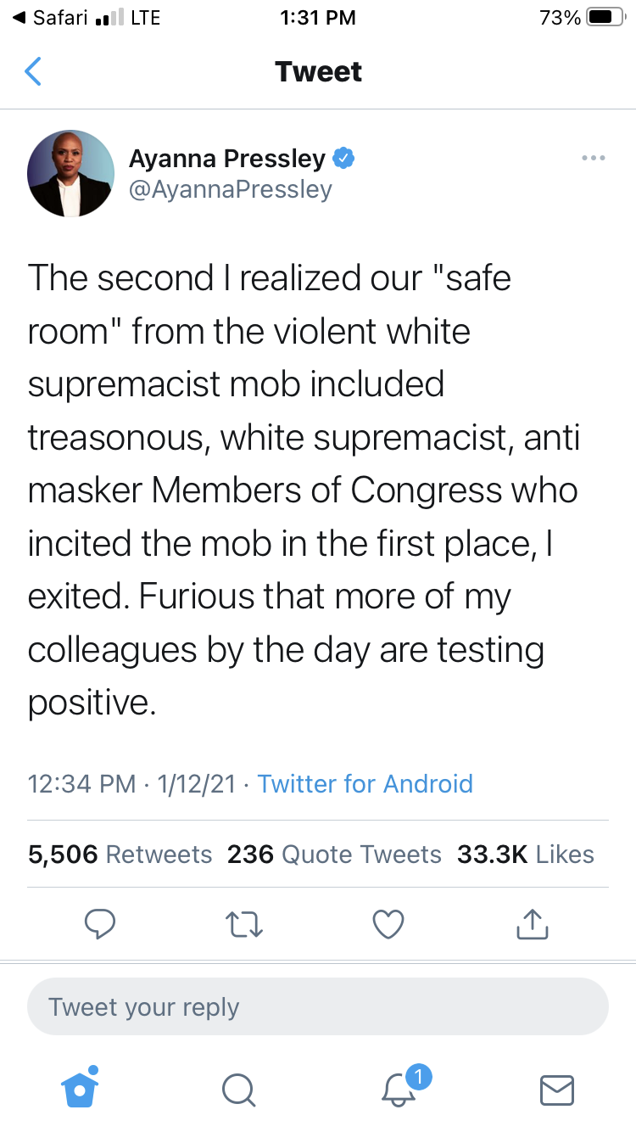Open the Search magnifier tab
The width and height of the screenshot is (636, 1132).
(238, 1090)
